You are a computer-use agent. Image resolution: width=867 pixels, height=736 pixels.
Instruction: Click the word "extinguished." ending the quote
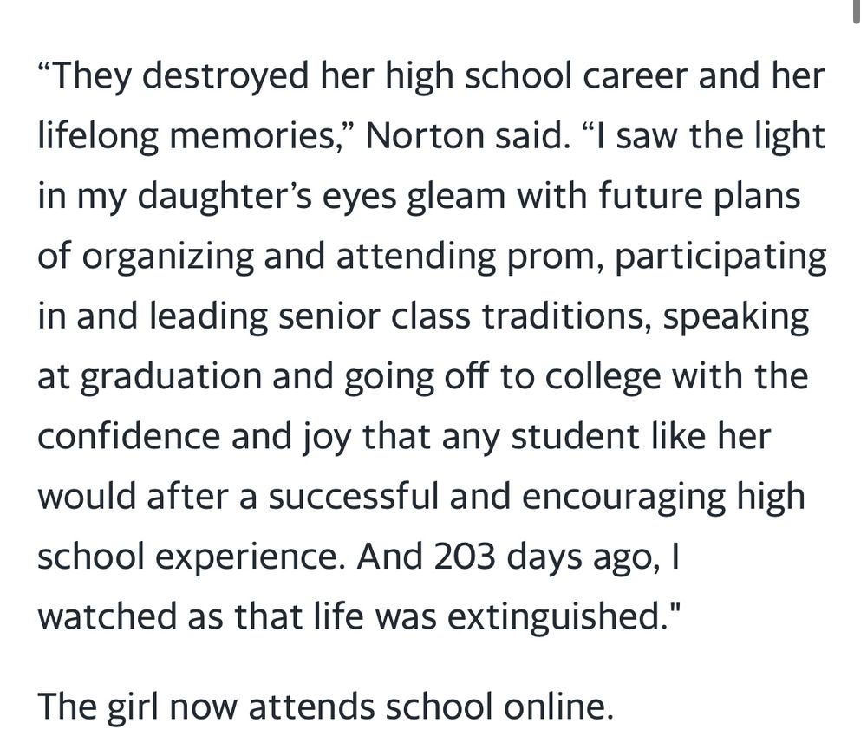tap(555, 616)
